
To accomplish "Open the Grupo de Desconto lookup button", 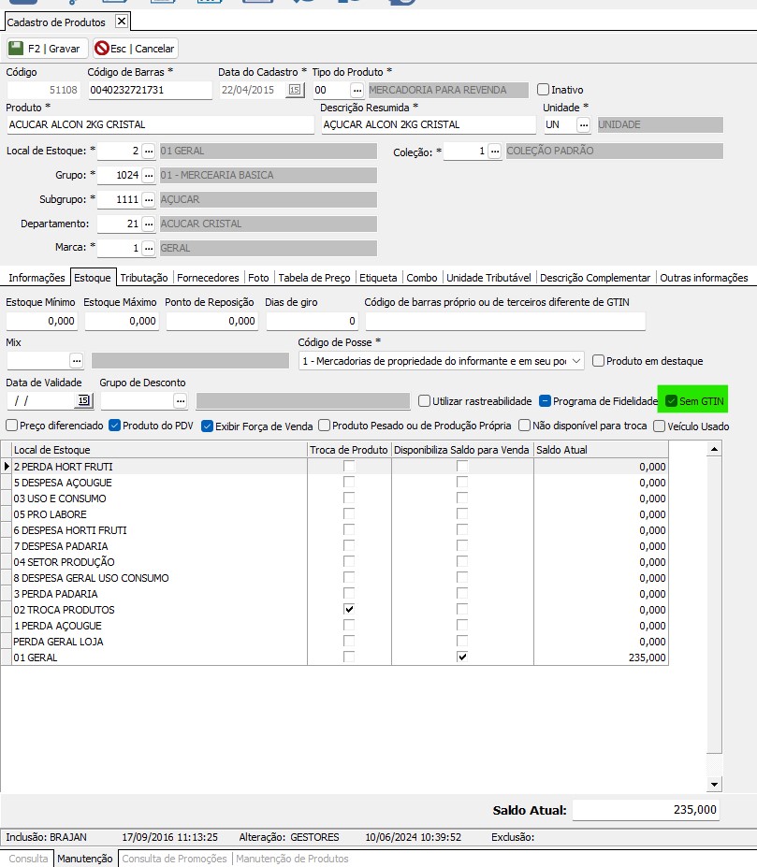I will pos(181,400).
